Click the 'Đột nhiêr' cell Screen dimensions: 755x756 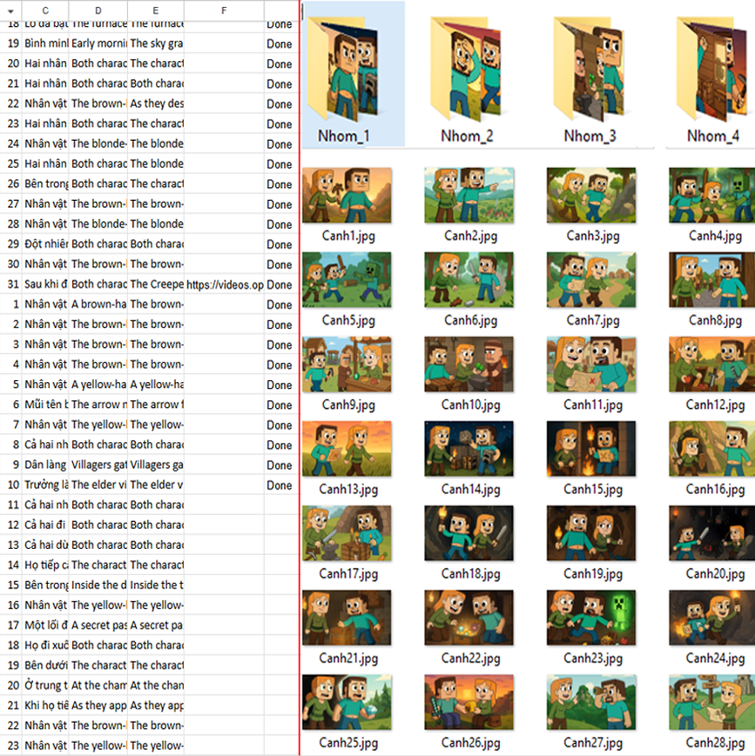pos(45,244)
